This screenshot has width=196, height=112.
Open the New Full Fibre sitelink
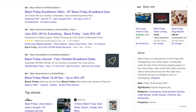(73, 66)
